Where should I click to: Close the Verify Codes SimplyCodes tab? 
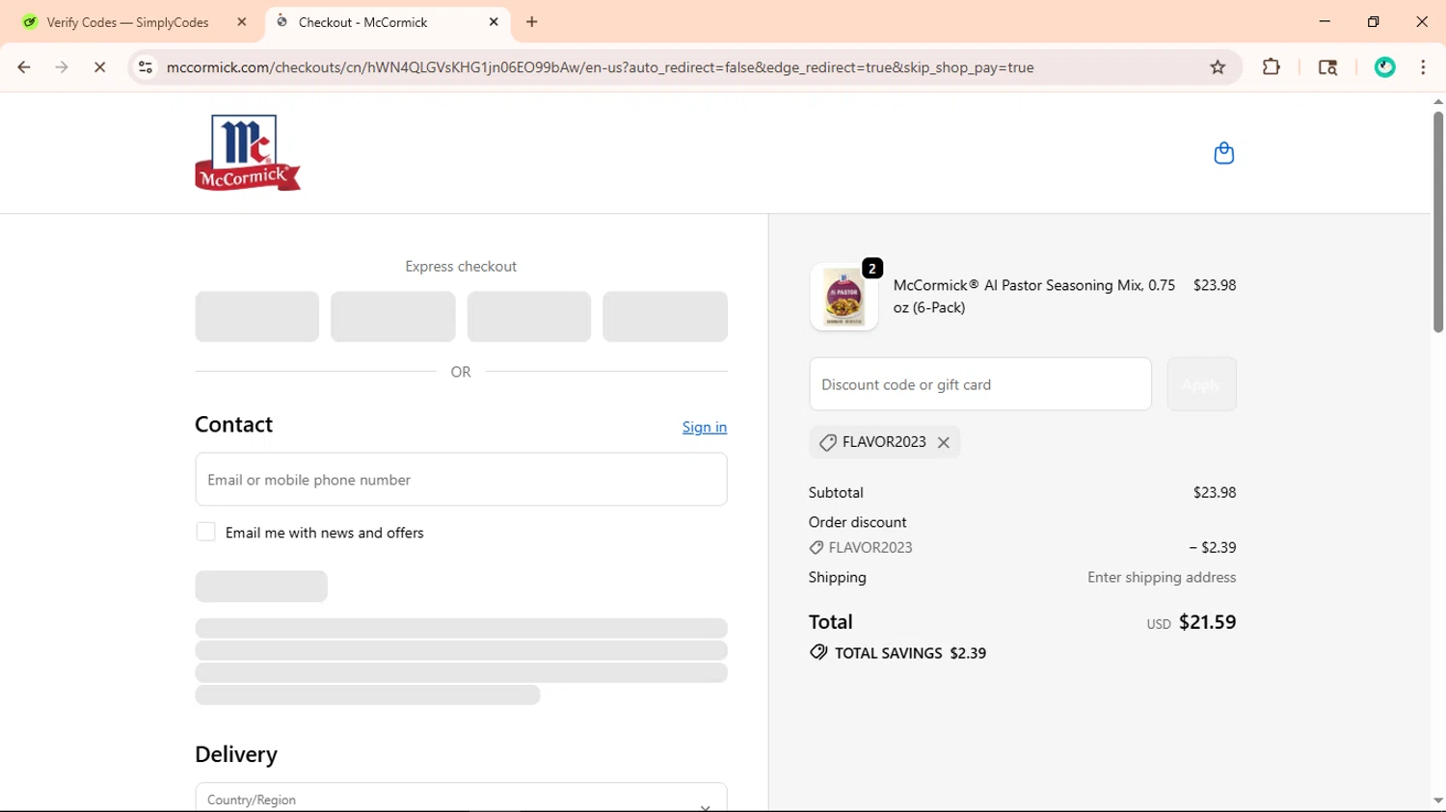tap(242, 21)
